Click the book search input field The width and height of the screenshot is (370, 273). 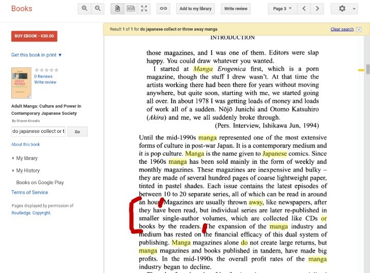coord(39,131)
